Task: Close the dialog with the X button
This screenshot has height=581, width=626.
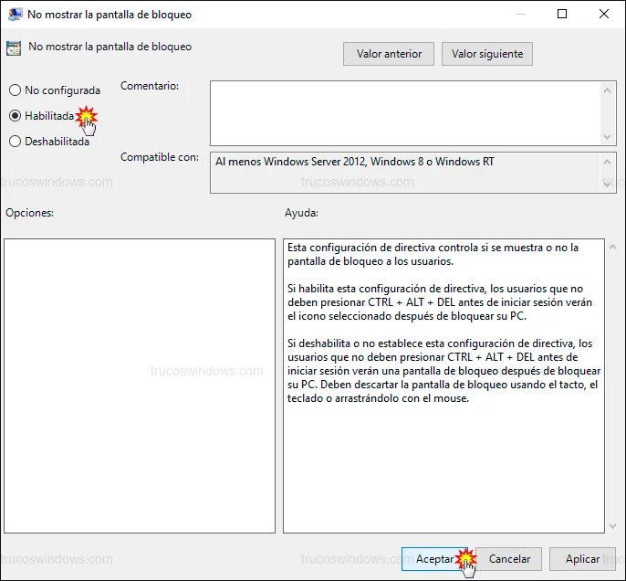Action: [x=603, y=15]
